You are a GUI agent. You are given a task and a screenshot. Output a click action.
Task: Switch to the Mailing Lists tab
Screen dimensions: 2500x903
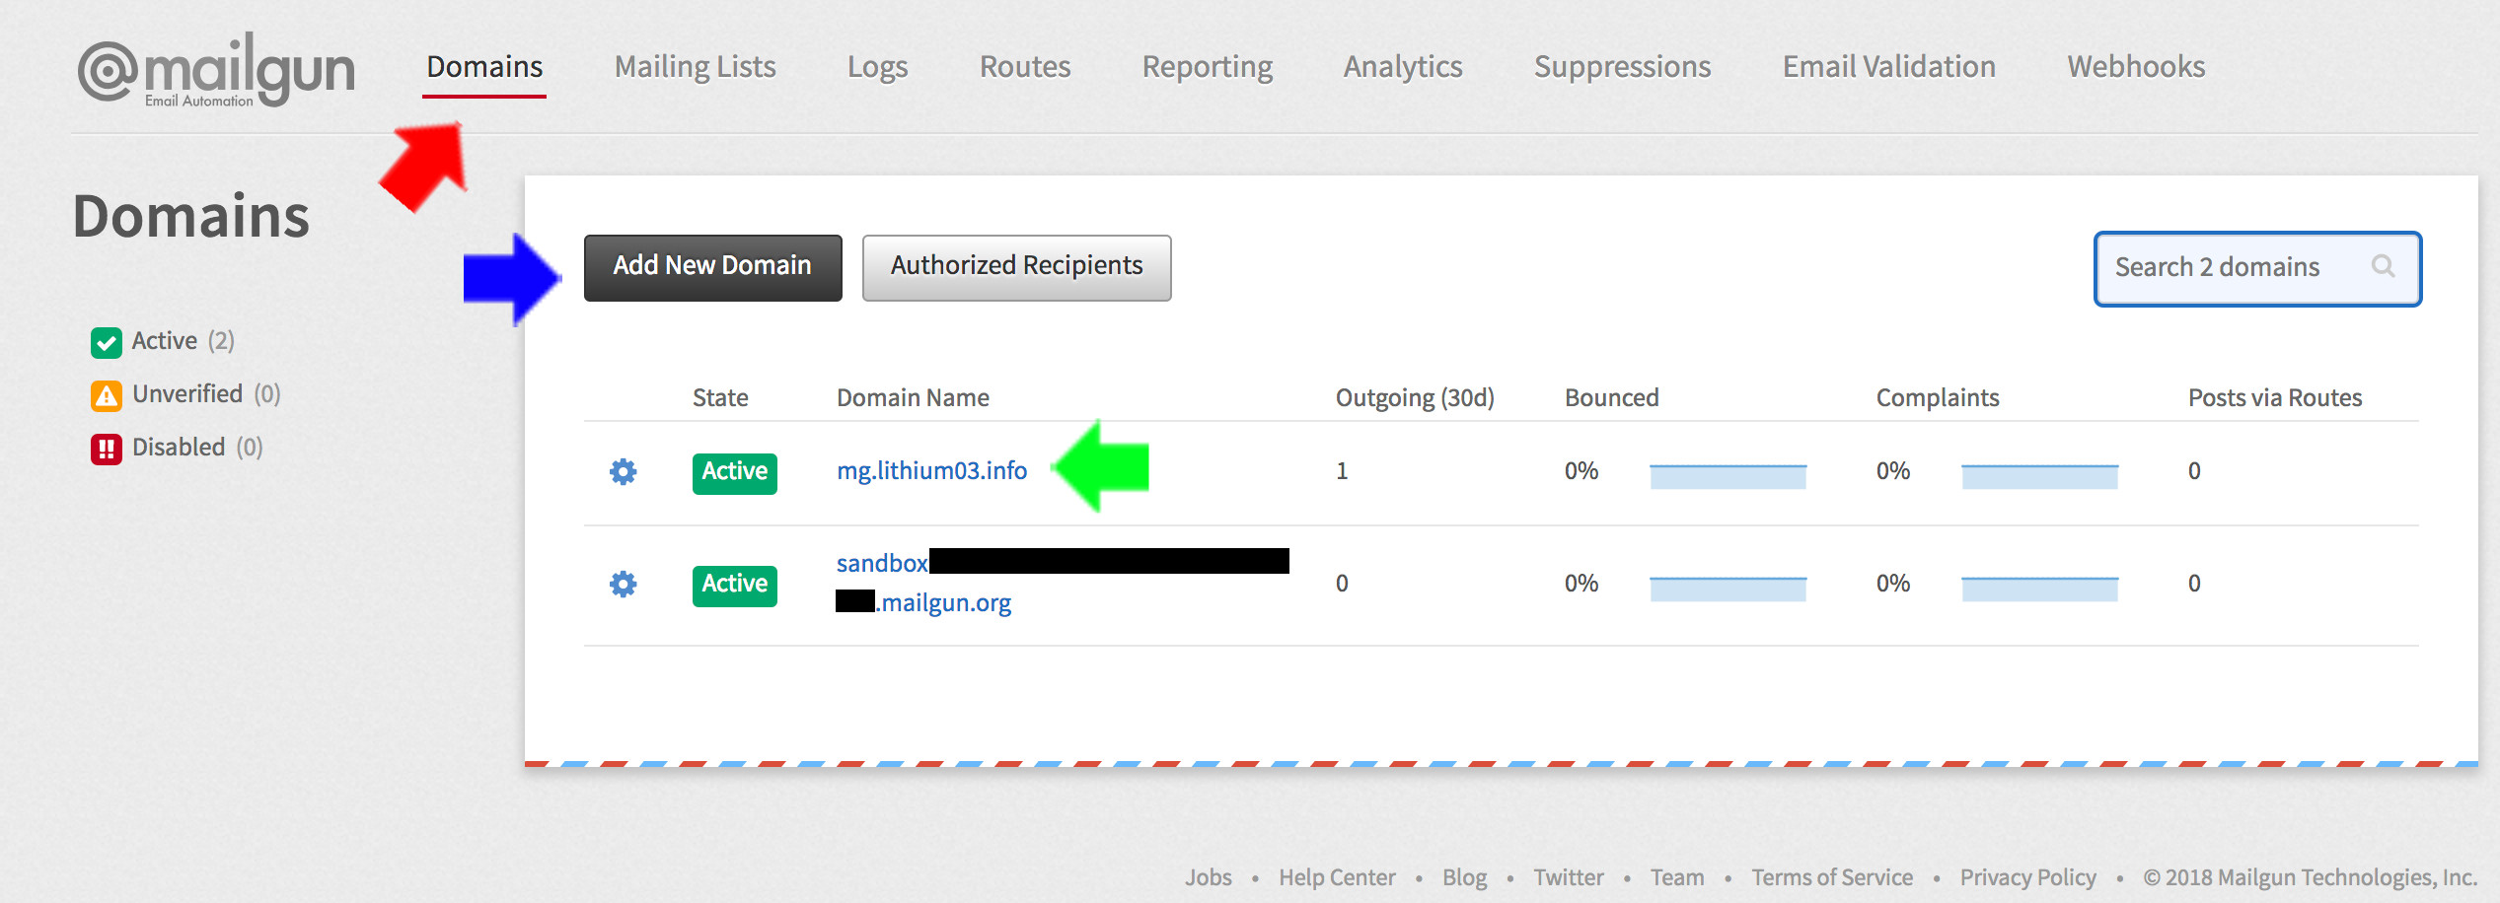pos(695,67)
